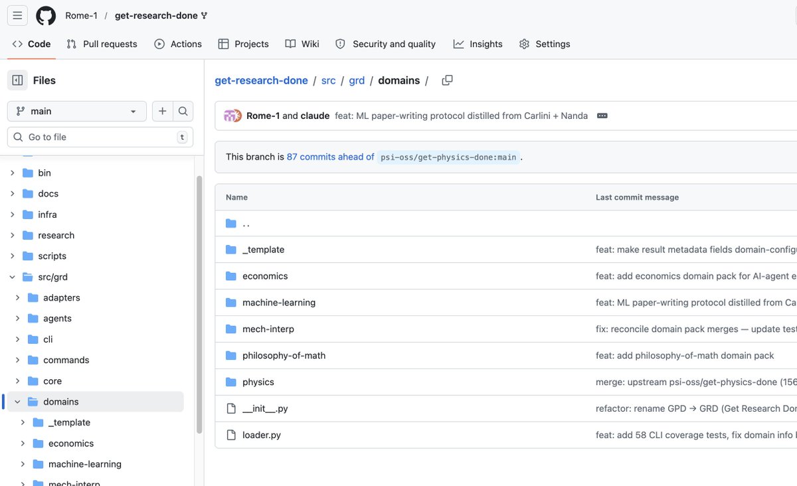797x486 pixels.
Task: Open the Pull requests tab
Action: click(x=102, y=44)
